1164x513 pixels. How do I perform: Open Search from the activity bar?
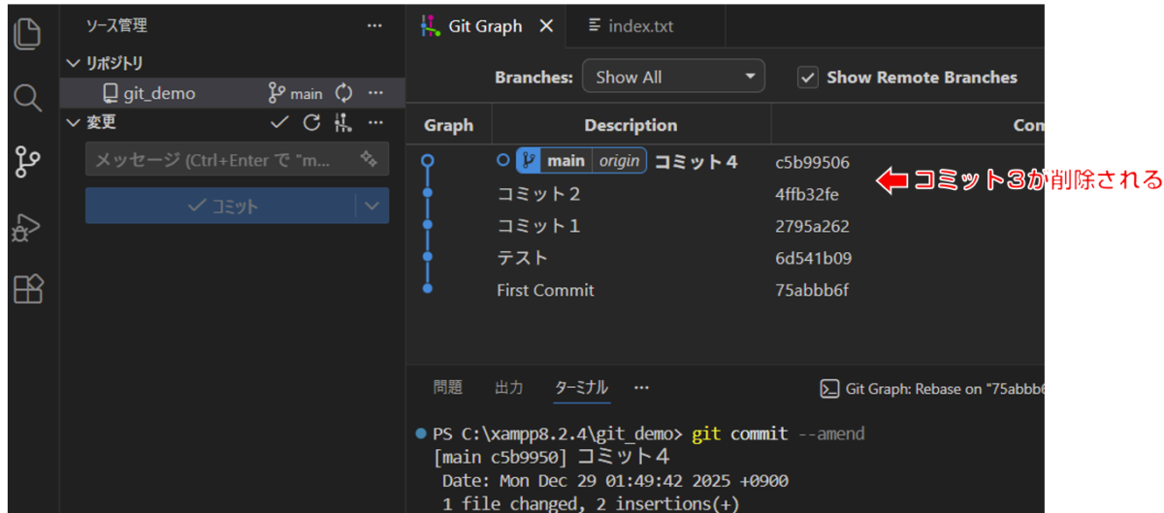(x=28, y=98)
